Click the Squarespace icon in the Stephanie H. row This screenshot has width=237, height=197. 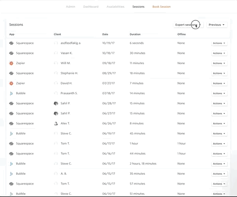[11, 73]
